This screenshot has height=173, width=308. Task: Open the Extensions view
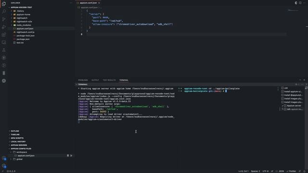(x=4, y=35)
